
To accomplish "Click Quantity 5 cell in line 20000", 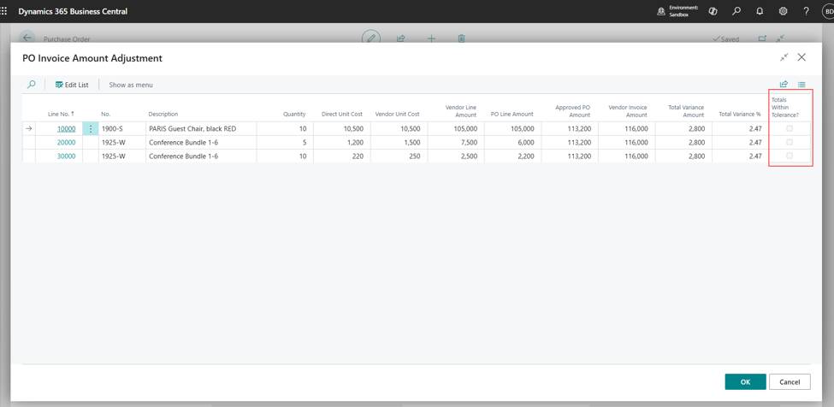I will (x=285, y=143).
